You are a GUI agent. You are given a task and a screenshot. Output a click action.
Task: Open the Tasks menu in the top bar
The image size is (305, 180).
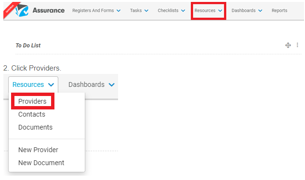pos(136,11)
